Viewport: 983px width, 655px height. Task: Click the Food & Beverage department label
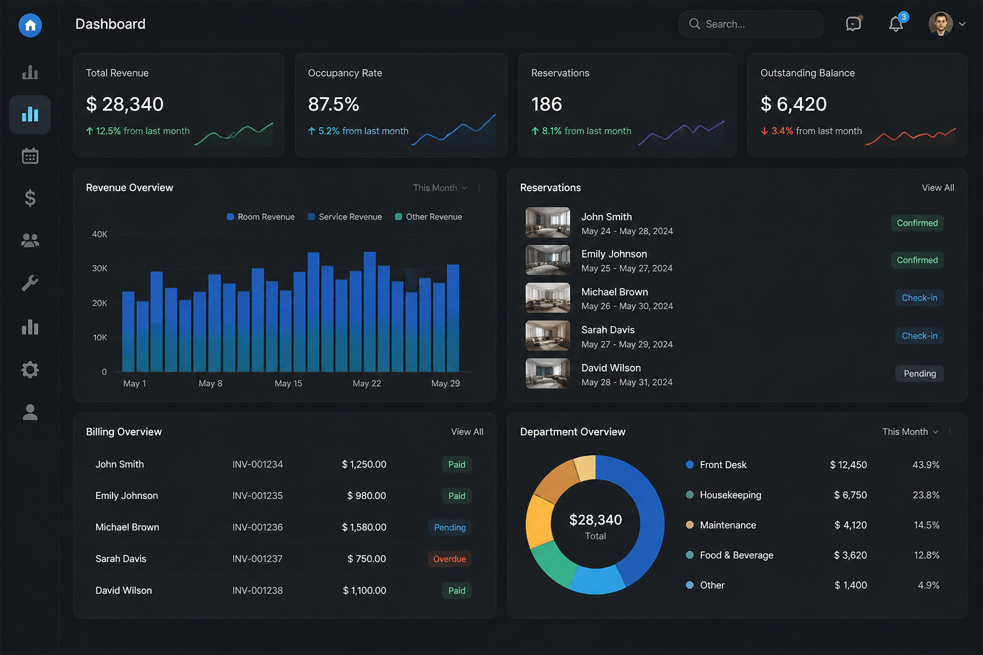point(737,555)
